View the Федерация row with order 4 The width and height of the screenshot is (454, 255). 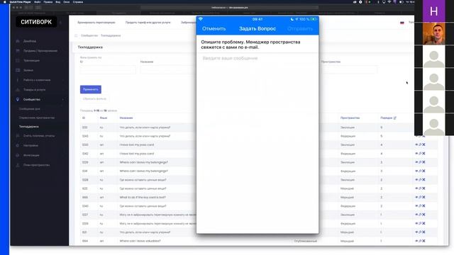pyautogui.click(x=416, y=153)
